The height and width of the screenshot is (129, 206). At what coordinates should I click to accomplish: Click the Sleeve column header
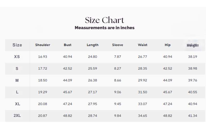point(117,45)
